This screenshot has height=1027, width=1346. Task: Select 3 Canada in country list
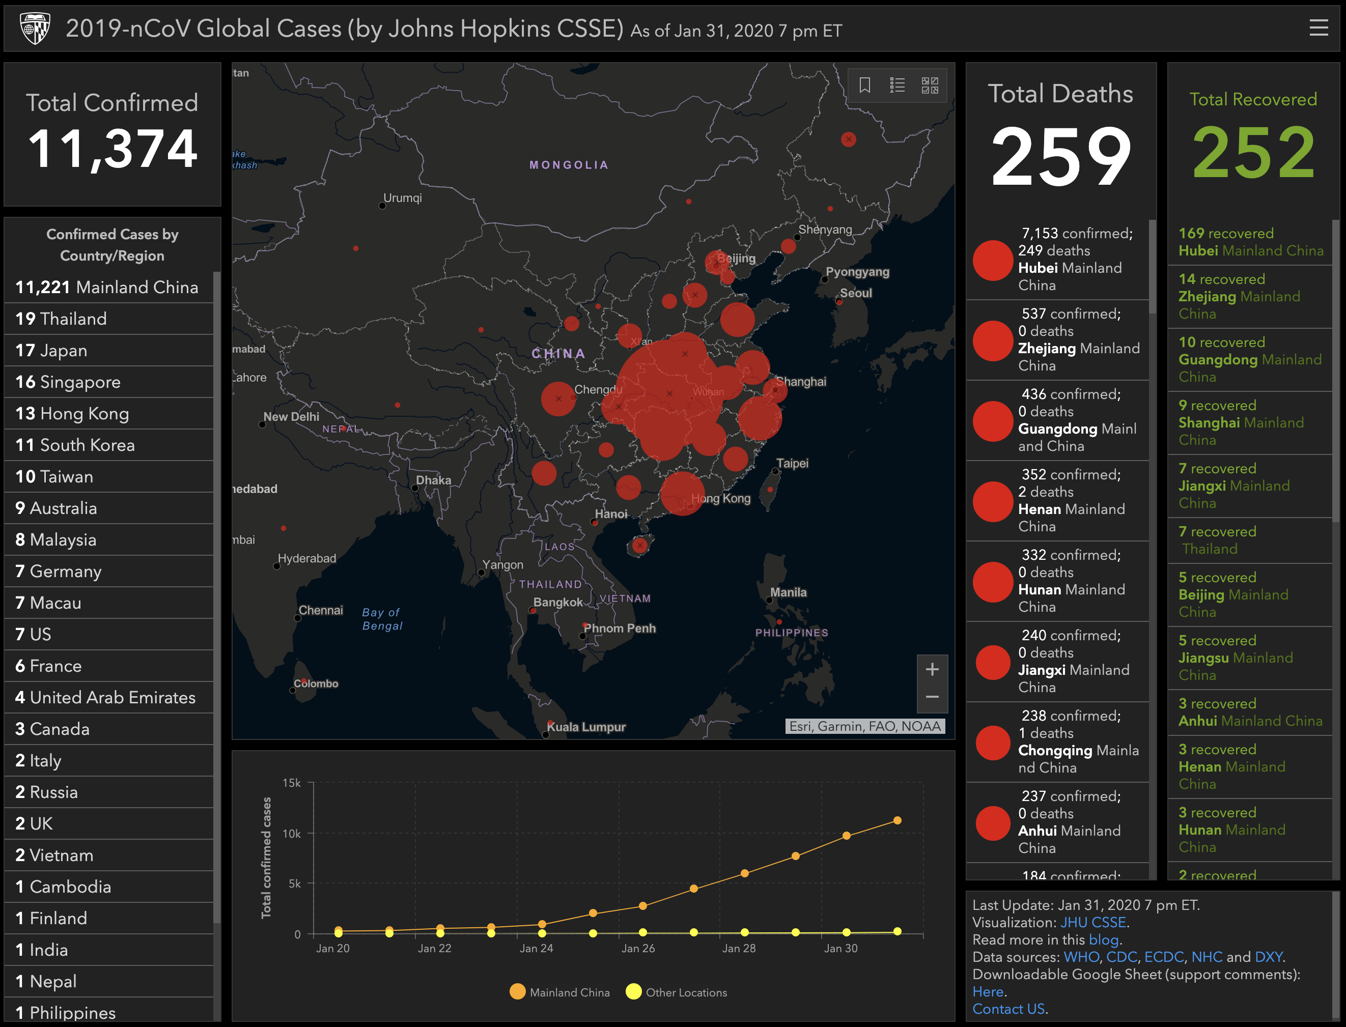[x=109, y=729]
